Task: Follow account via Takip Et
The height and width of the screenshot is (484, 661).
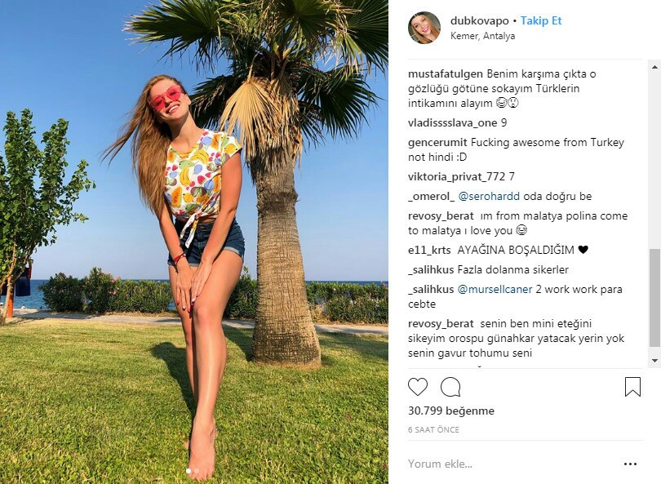Action: tap(541, 20)
